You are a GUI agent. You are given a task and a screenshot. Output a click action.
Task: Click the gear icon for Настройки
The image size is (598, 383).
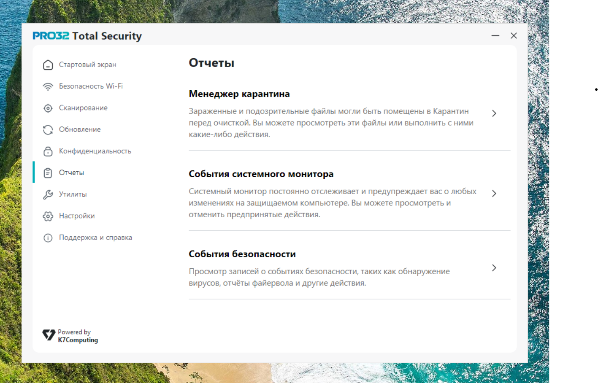48,216
